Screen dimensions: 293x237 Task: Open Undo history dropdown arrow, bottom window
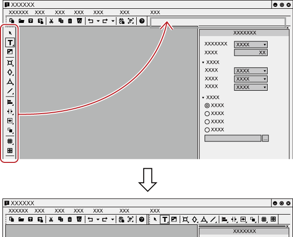coord(98,219)
